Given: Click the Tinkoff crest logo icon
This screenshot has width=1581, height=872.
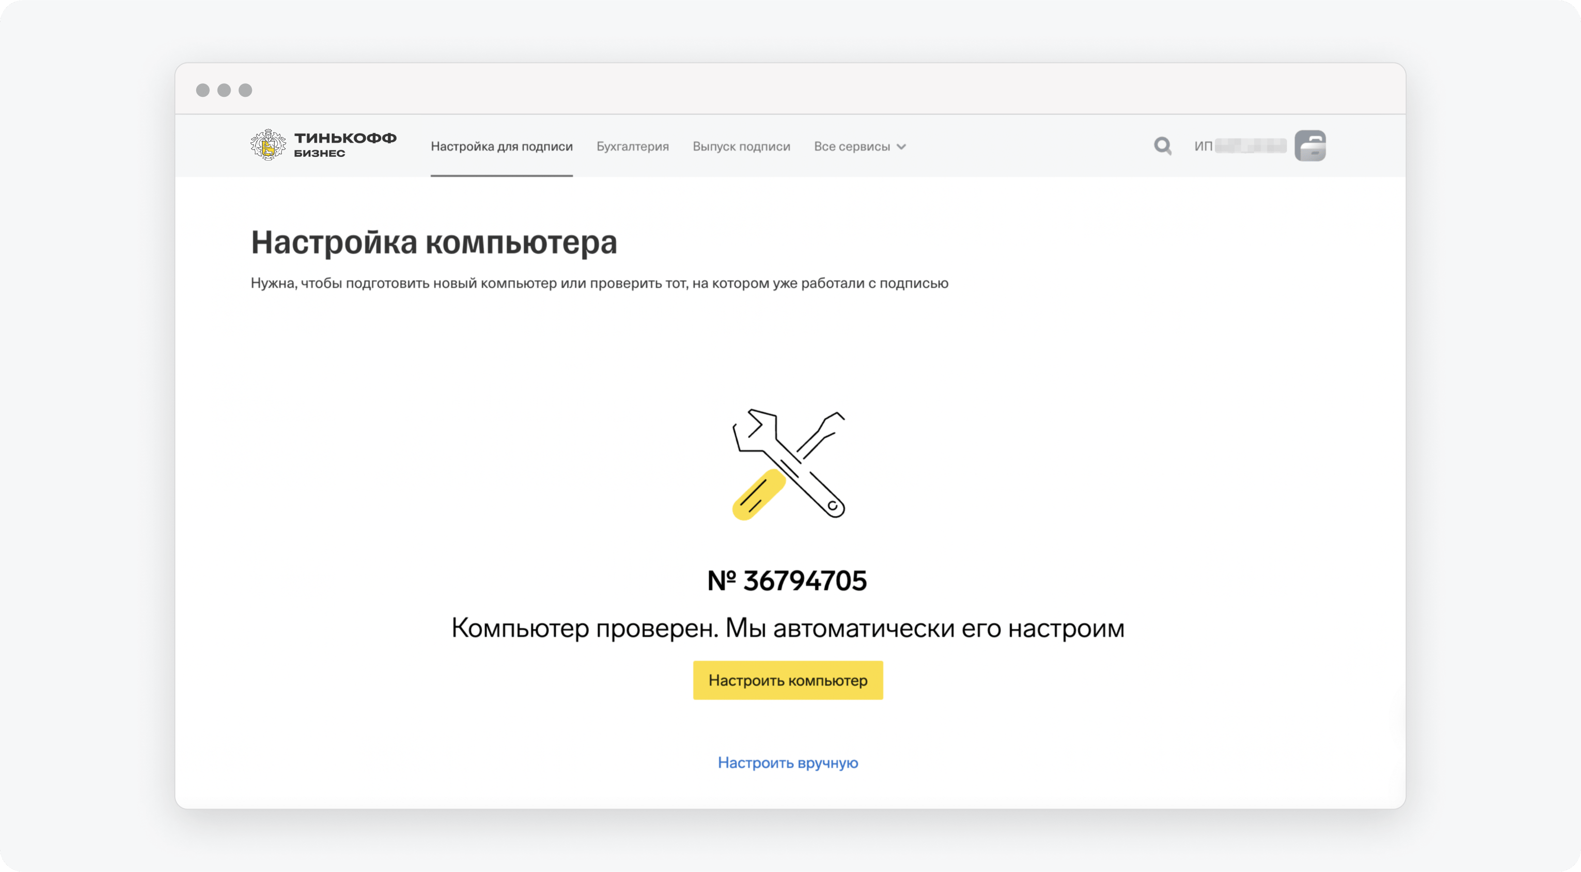Looking at the screenshot, I should tap(267, 145).
